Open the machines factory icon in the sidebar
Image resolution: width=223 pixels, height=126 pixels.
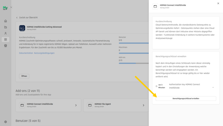(6, 27)
